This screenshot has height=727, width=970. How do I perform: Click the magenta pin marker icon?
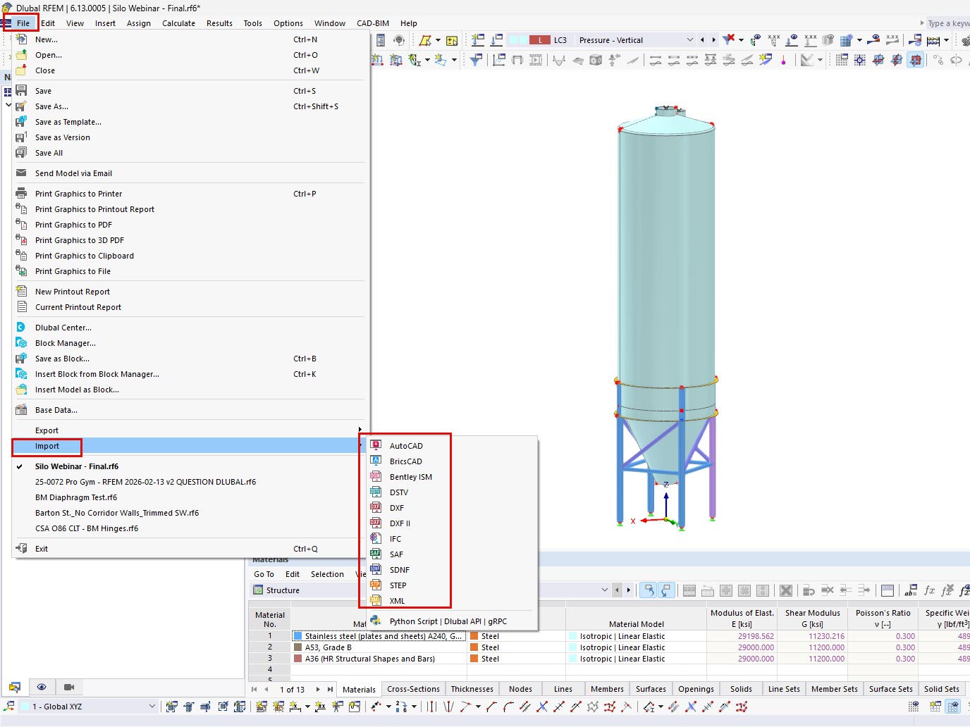pyautogui.click(x=783, y=60)
